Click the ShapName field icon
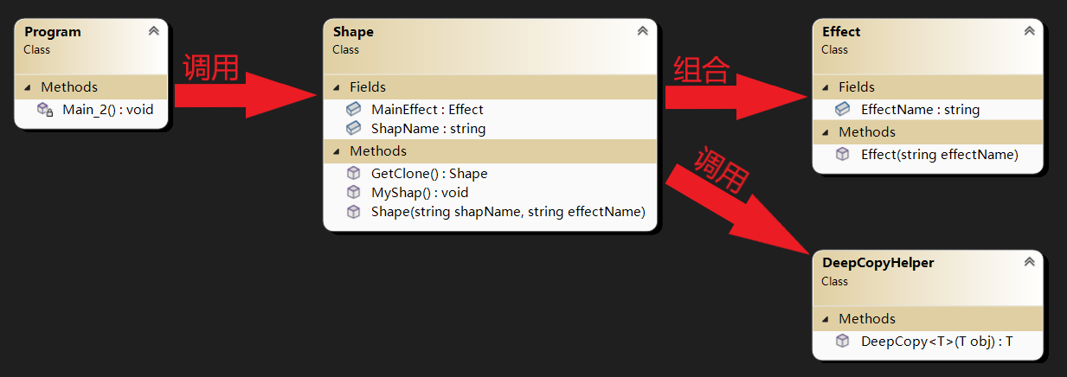Image resolution: width=1067 pixels, height=377 pixels. click(x=353, y=129)
